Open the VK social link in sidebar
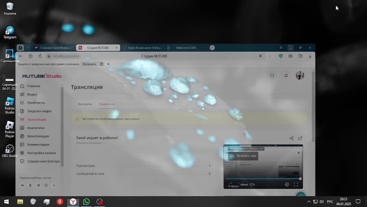 (22, 185)
